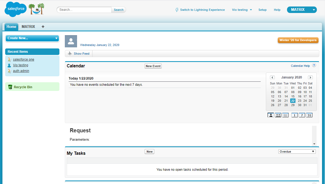325x184 pixels.
Task: Click the Show Feed link
Action: click(x=81, y=54)
